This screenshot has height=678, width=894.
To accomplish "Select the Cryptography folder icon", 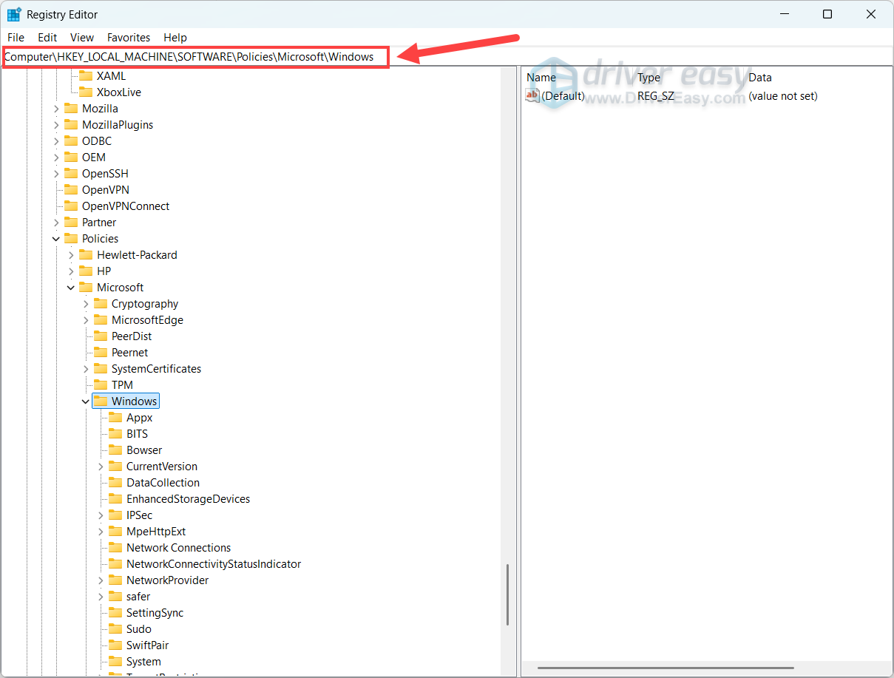I will click(101, 303).
